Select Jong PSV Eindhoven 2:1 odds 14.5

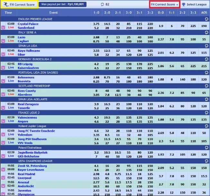click(118, 139)
